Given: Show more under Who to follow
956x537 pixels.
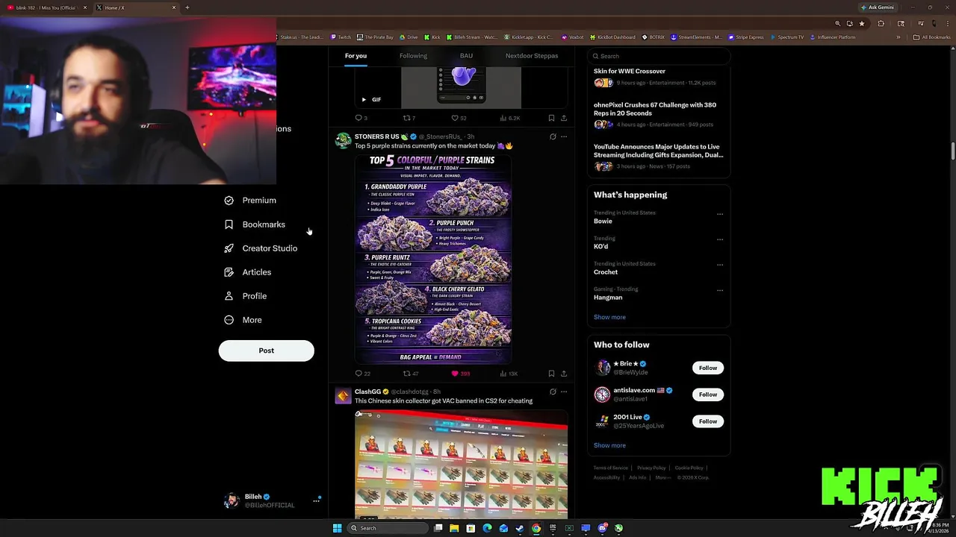Looking at the screenshot, I should 609,445.
